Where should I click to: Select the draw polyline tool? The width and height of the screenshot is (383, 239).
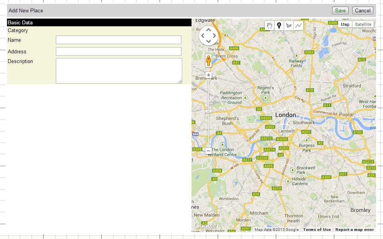(x=298, y=26)
